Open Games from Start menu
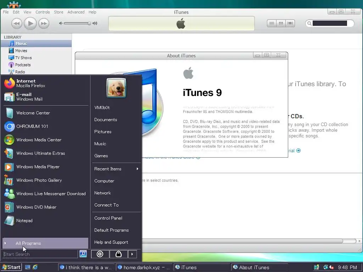Image resolution: width=363 pixels, height=272 pixels. pyautogui.click(x=116, y=156)
